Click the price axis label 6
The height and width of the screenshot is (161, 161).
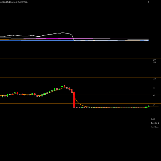coord(154,95)
